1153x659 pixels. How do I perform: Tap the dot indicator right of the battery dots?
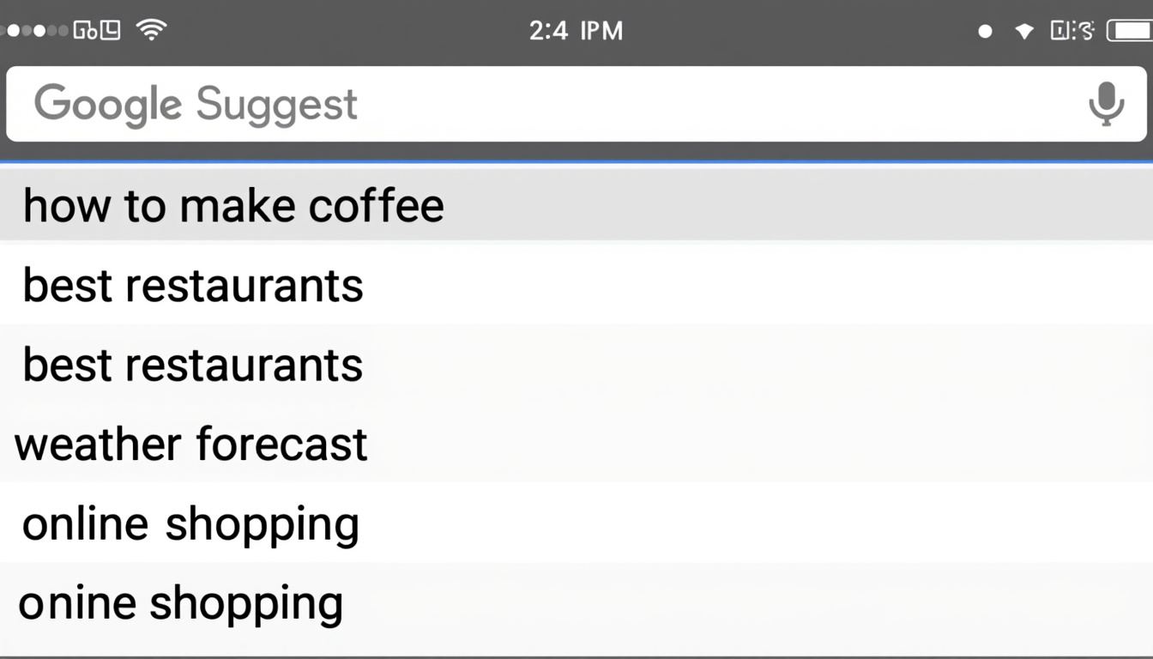click(985, 30)
